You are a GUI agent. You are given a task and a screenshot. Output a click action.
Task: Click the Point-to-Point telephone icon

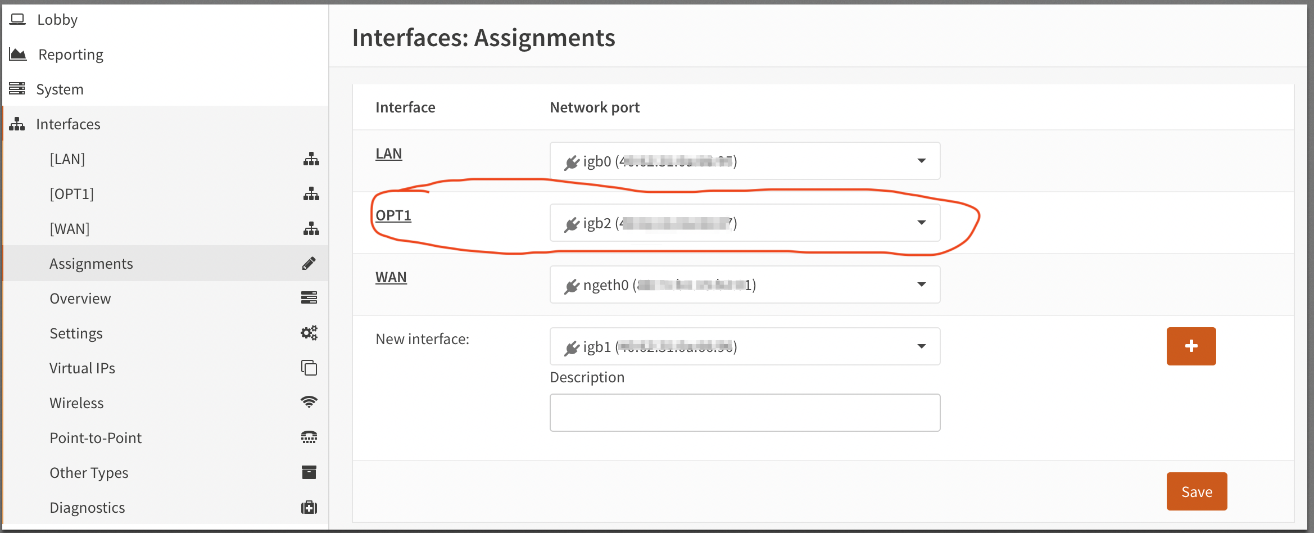click(309, 437)
